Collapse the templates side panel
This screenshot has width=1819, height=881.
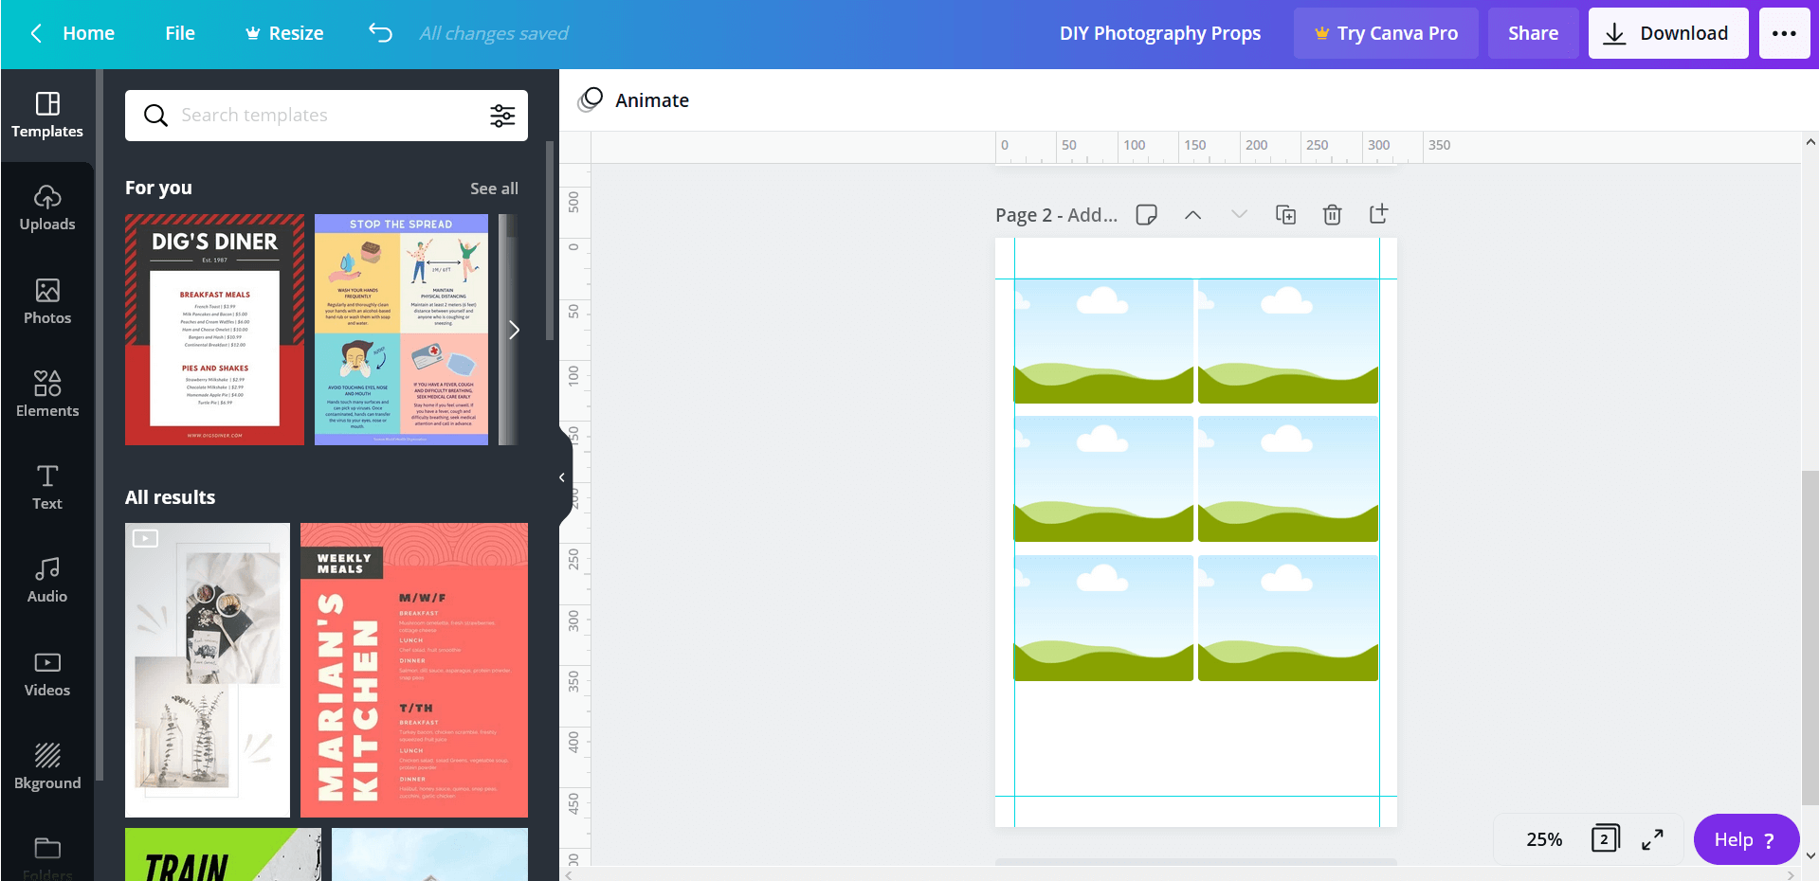[561, 477]
